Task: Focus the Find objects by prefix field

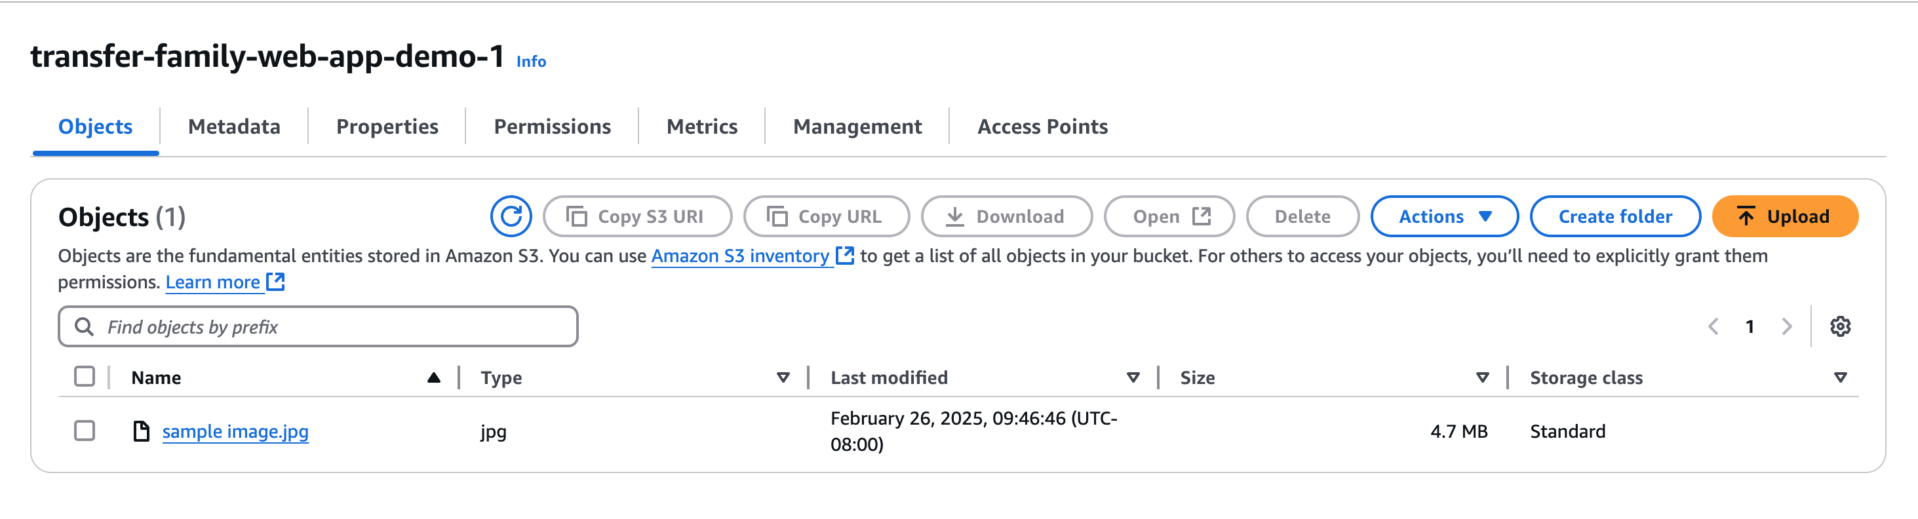Action: [328, 327]
